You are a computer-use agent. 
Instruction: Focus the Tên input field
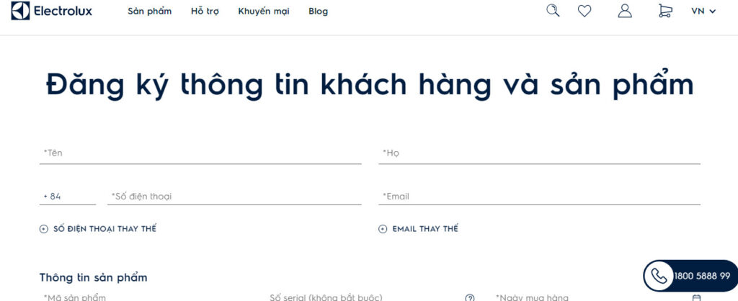200,153
